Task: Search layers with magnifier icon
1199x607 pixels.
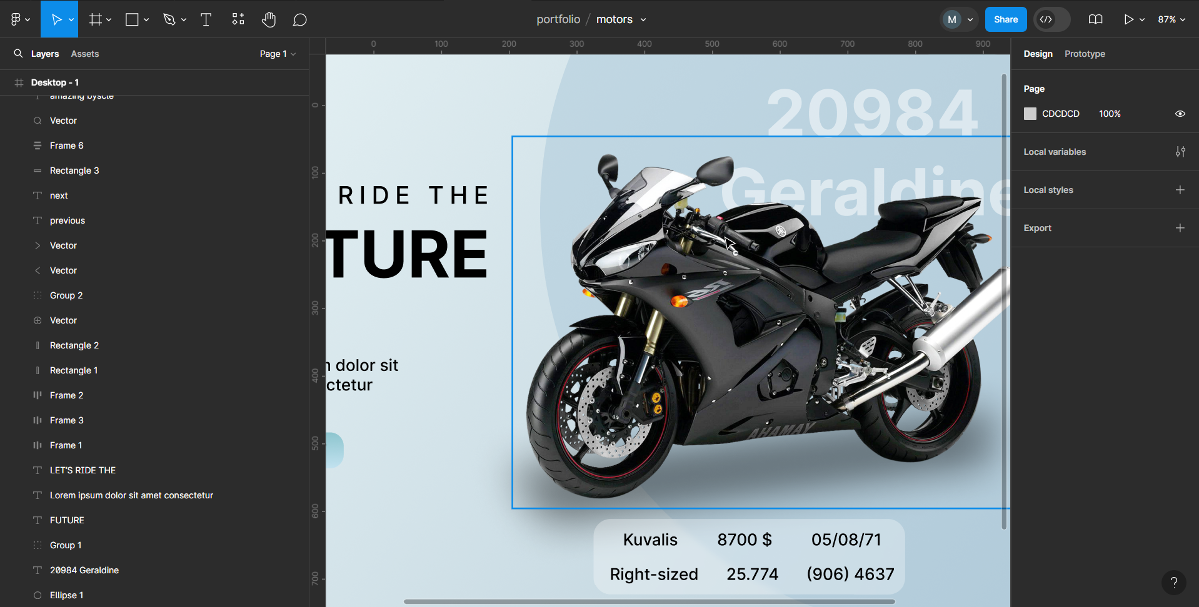Action: click(x=19, y=54)
